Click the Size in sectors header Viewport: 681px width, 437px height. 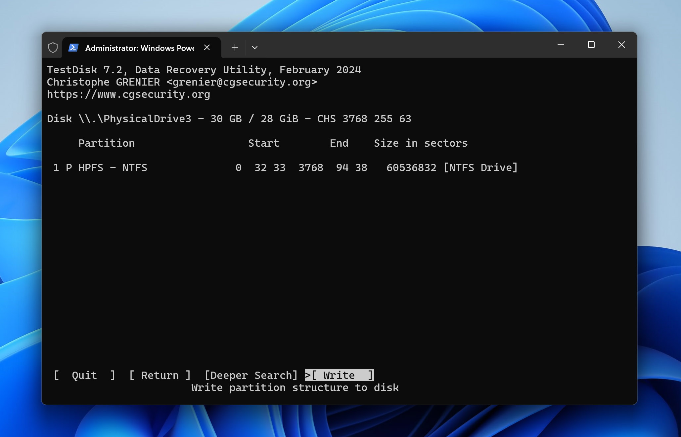[421, 143]
